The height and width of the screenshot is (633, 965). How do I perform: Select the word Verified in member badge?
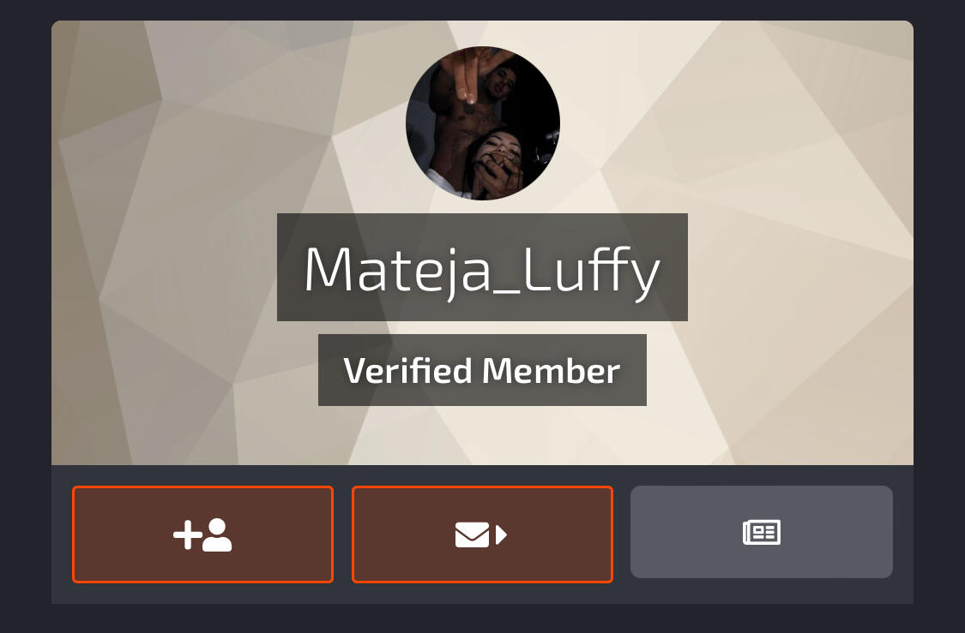tap(407, 371)
